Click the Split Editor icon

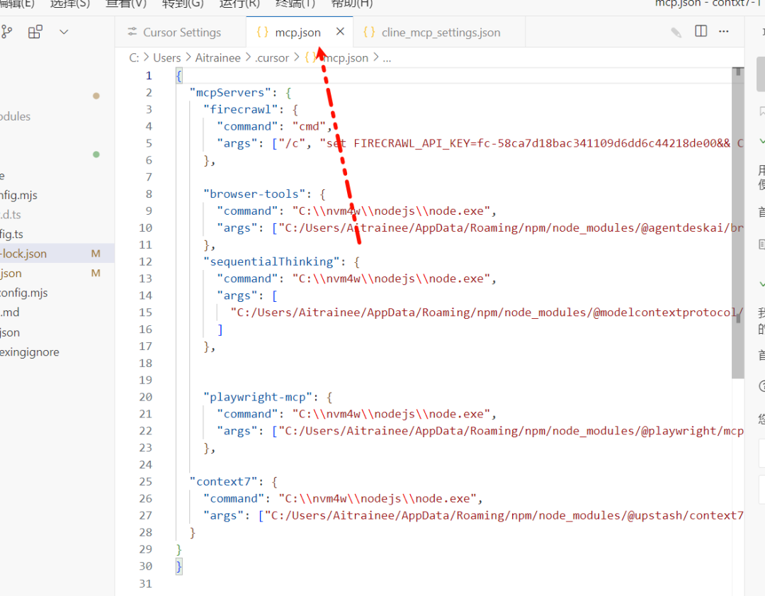pyautogui.click(x=701, y=31)
